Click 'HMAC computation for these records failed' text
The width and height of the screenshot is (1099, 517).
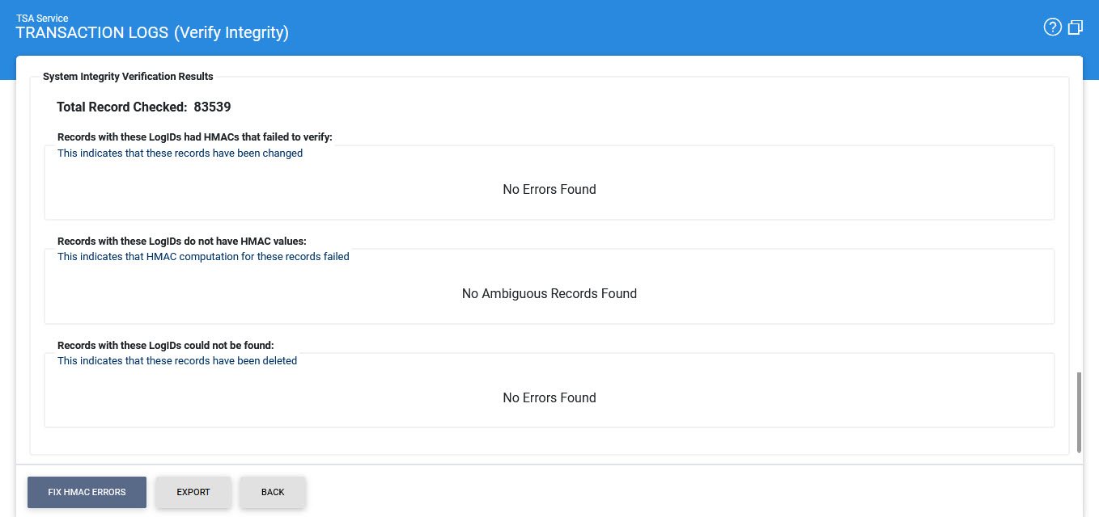(x=203, y=257)
